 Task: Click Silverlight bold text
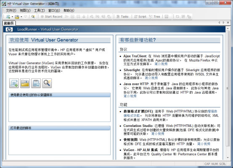[x=132, y=70]
